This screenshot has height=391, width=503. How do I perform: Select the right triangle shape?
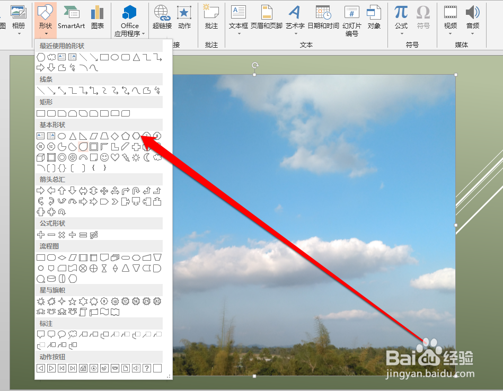click(x=83, y=136)
